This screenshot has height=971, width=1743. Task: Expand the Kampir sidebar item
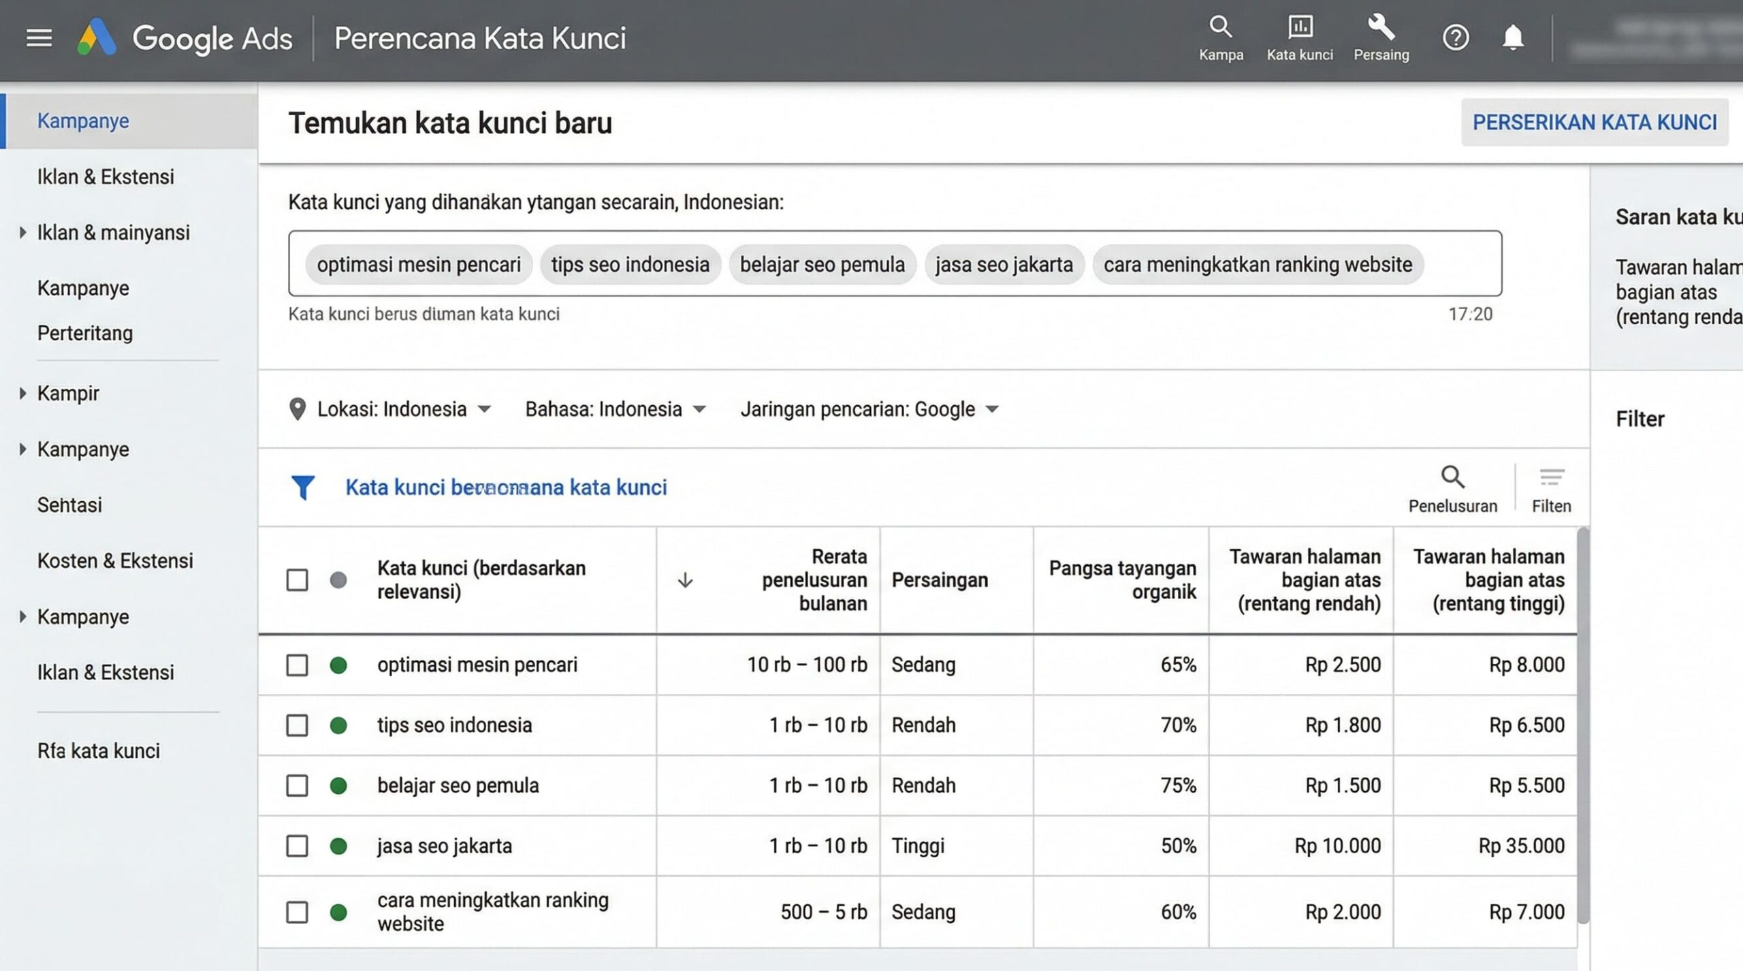click(22, 393)
